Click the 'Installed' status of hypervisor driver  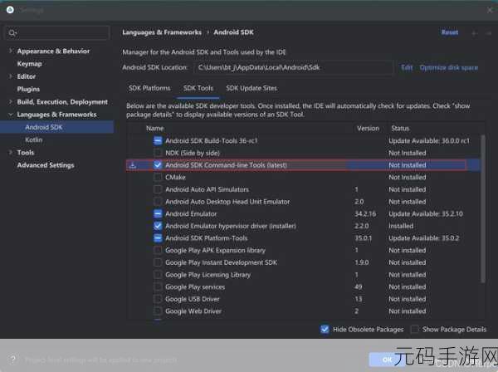click(401, 226)
